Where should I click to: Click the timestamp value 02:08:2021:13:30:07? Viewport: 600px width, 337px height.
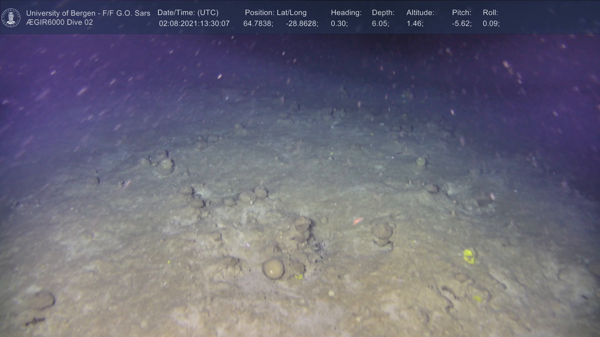pos(194,24)
